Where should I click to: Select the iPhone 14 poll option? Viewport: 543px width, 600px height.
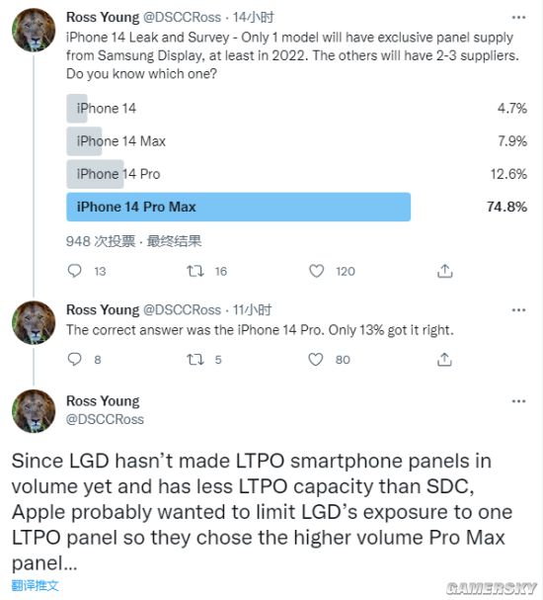[x=296, y=109]
